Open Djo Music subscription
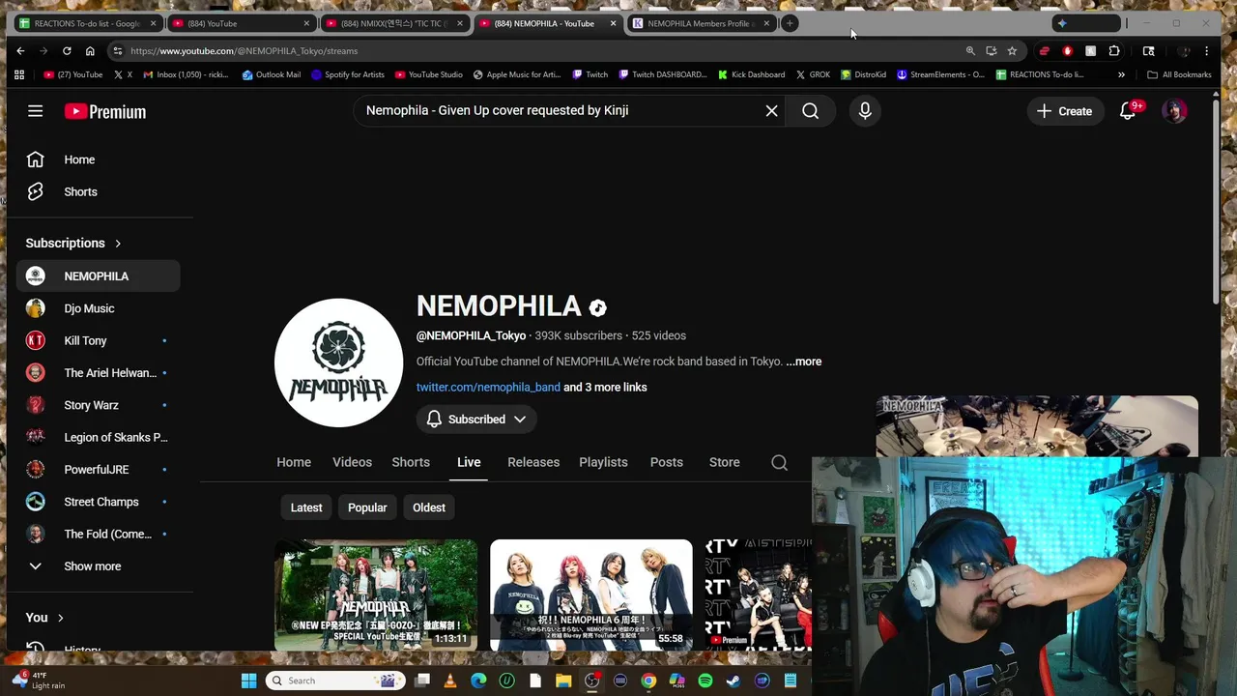Image resolution: width=1237 pixels, height=696 pixels. (97, 308)
